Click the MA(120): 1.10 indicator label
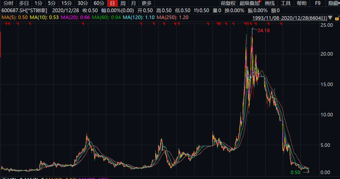This screenshot has height=179, width=340. [x=139, y=18]
